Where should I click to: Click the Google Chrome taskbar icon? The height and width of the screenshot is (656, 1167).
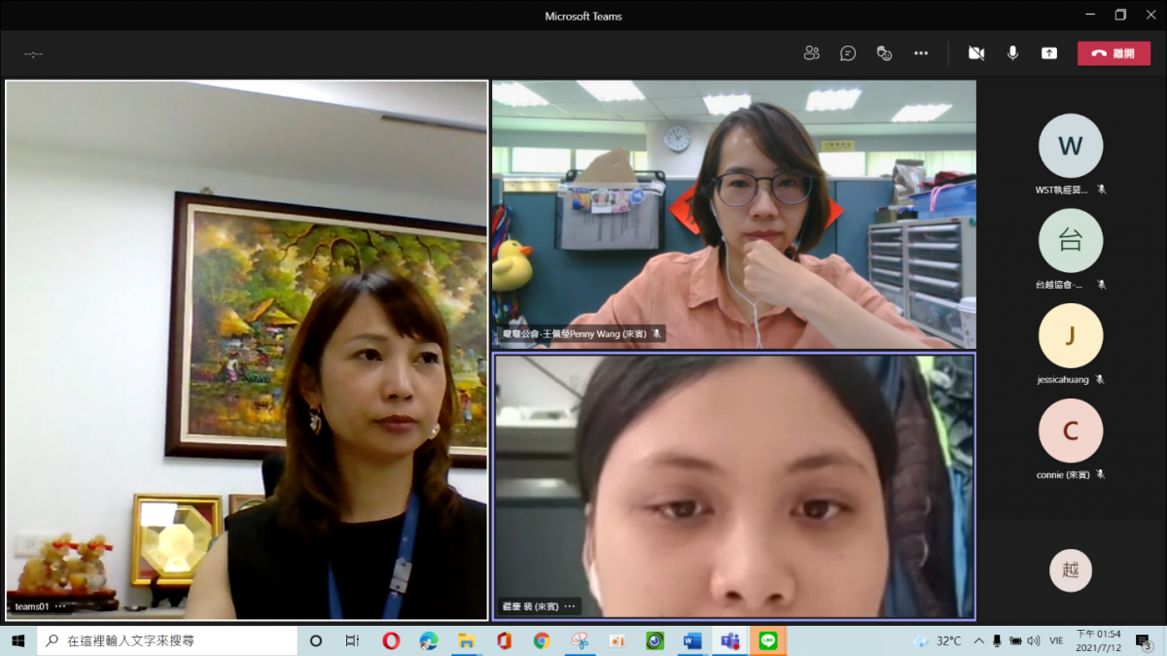click(x=542, y=640)
